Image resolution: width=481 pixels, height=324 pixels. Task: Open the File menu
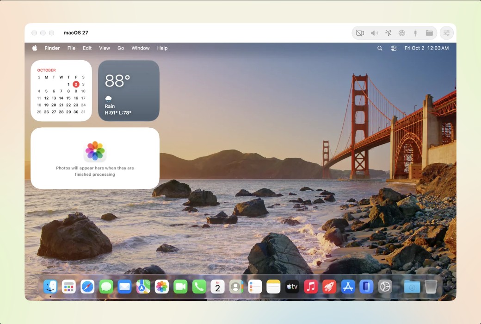pyautogui.click(x=71, y=48)
